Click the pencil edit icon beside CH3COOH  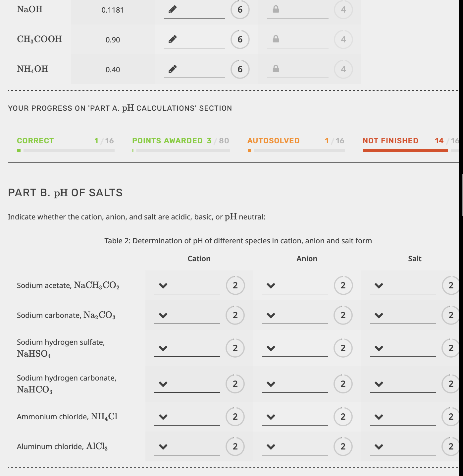coord(172,39)
